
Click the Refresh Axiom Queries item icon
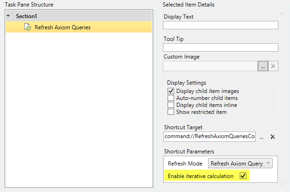[27, 27]
